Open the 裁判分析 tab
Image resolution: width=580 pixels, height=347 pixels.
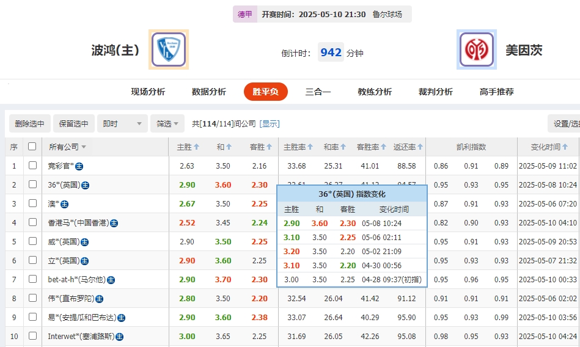[x=436, y=92]
